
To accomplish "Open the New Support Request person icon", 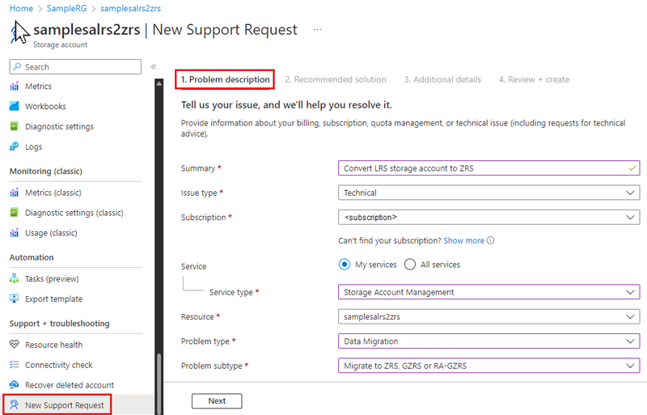I will click(x=14, y=405).
